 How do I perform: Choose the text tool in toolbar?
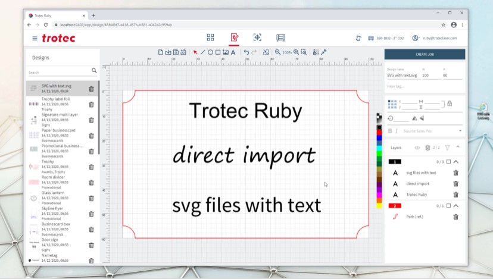pyautogui.click(x=233, y=52)
